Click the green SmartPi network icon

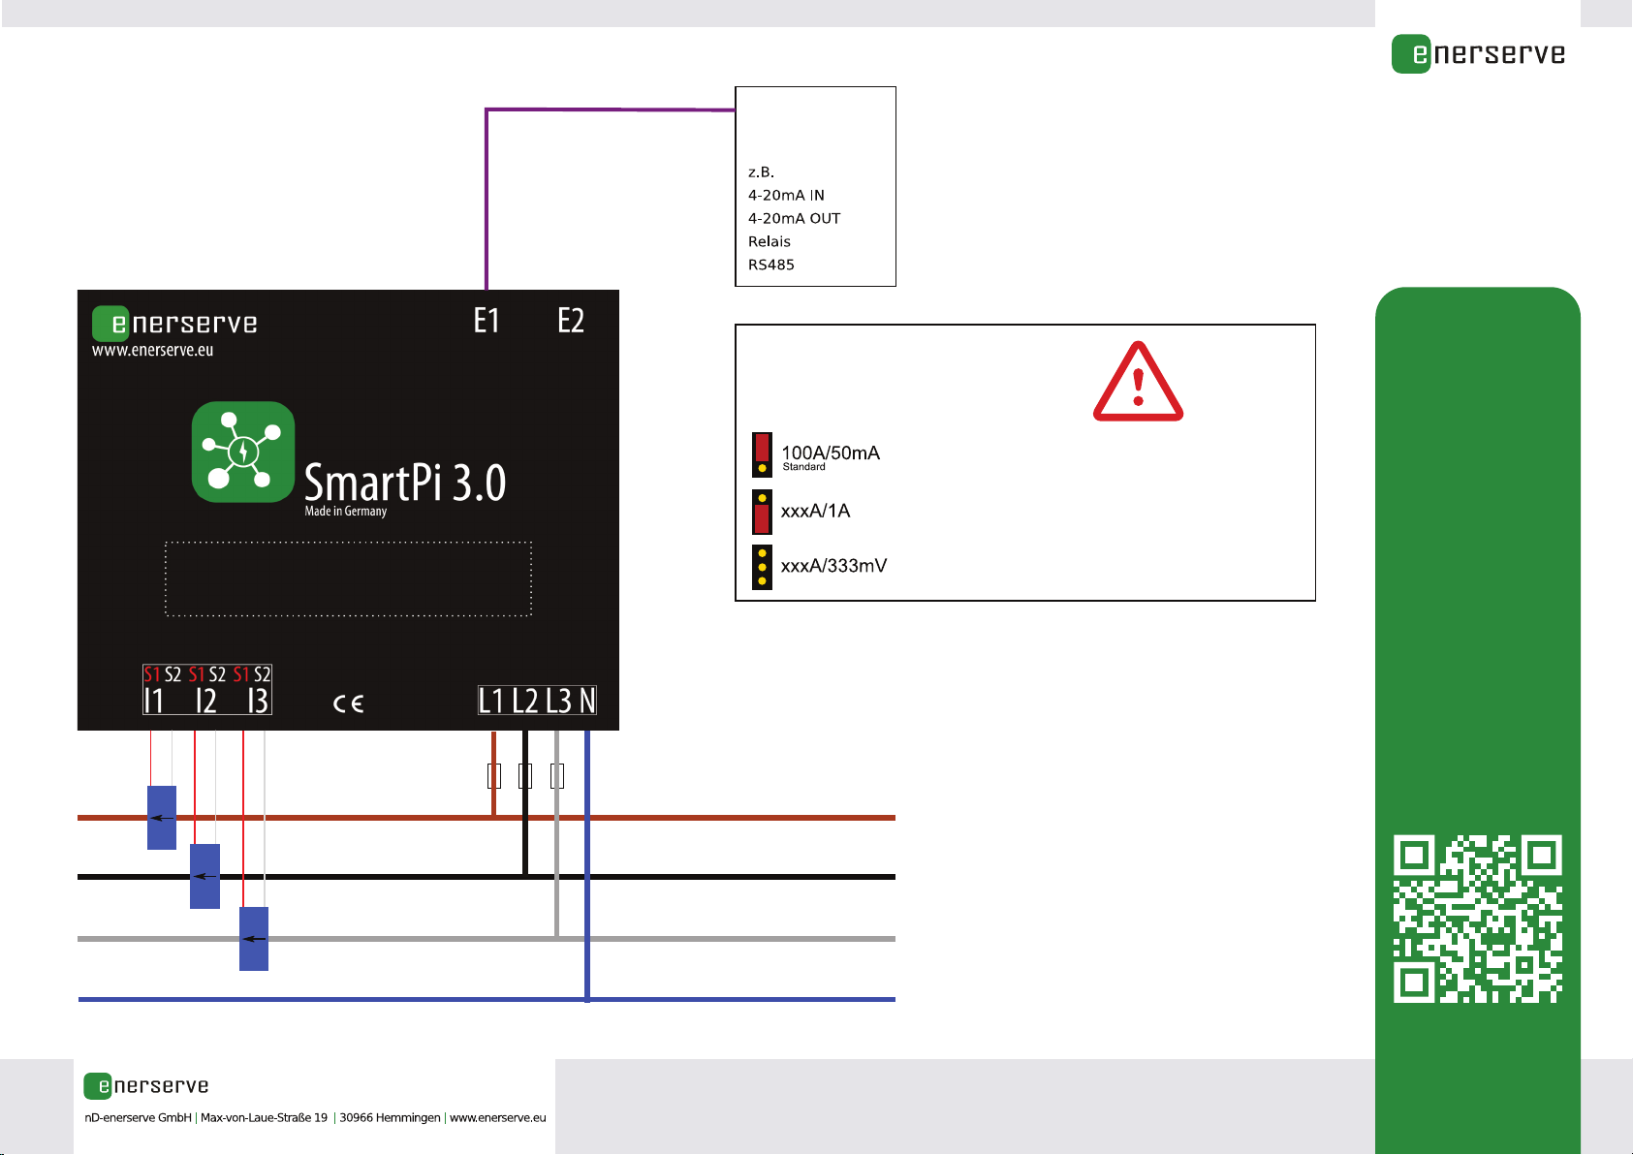pos(243,452)
